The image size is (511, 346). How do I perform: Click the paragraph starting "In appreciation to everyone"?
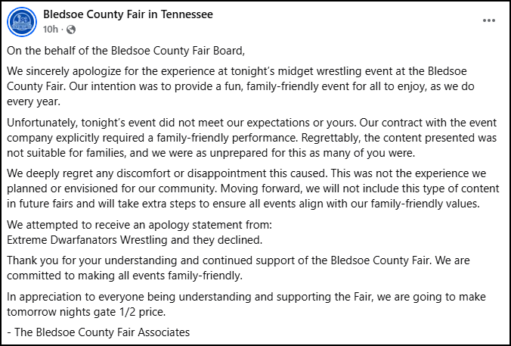(246, 304)
